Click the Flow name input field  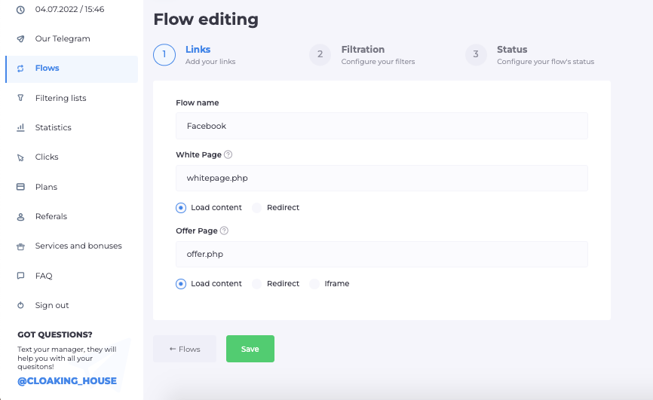382,126
